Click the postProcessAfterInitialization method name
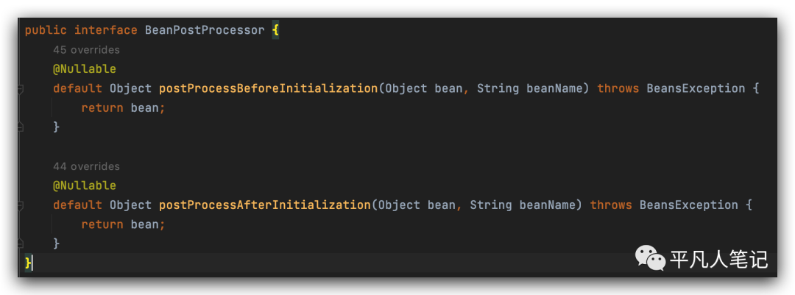The image size is (795, 295). [x=265, y=205]
